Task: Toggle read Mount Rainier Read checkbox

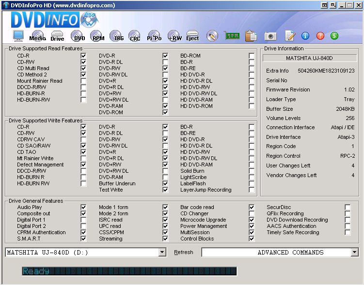Action: 83,81
